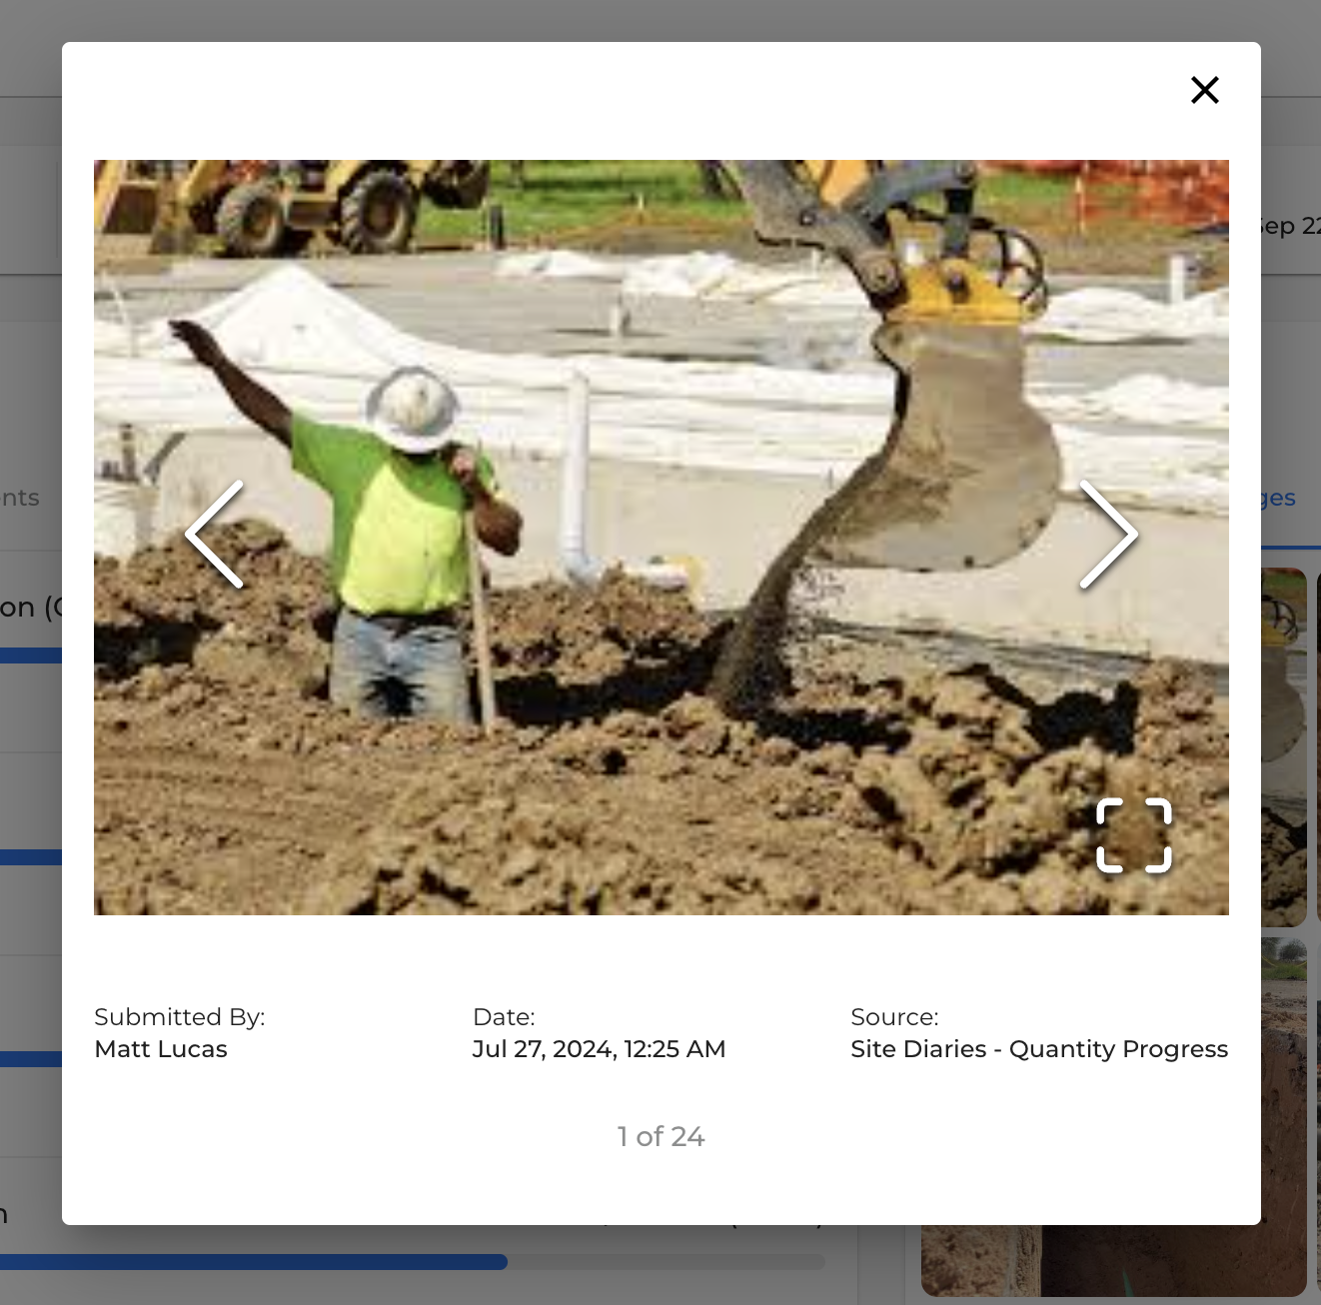Click the date Jul 27, 2024, 12:25 AM
The height and width of the screenshot is (1305, 1321).
click(x=599, y=1049)
